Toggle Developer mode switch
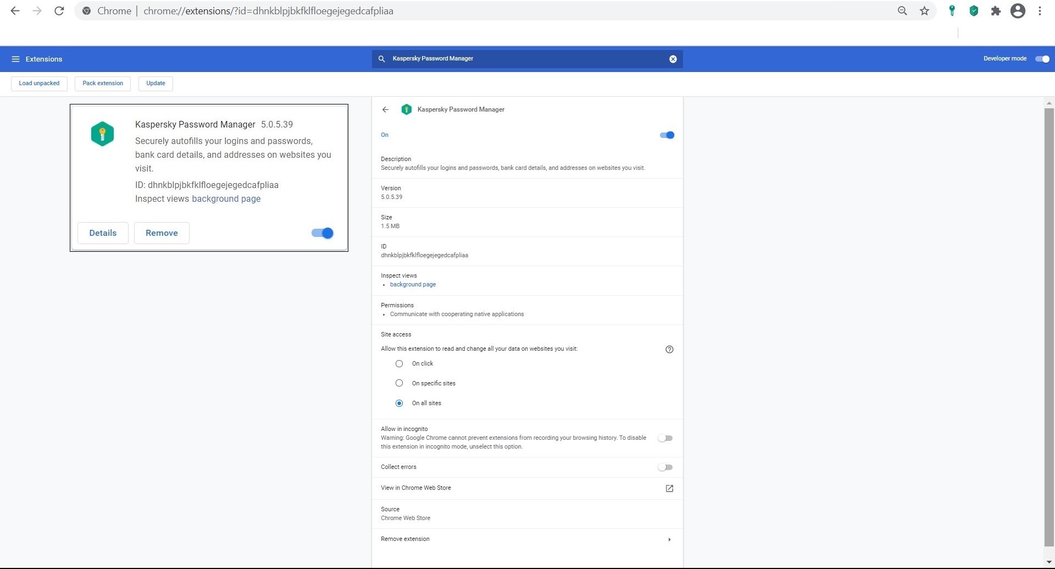This screenshot has width=1055, height=569. pos(1042,59)
